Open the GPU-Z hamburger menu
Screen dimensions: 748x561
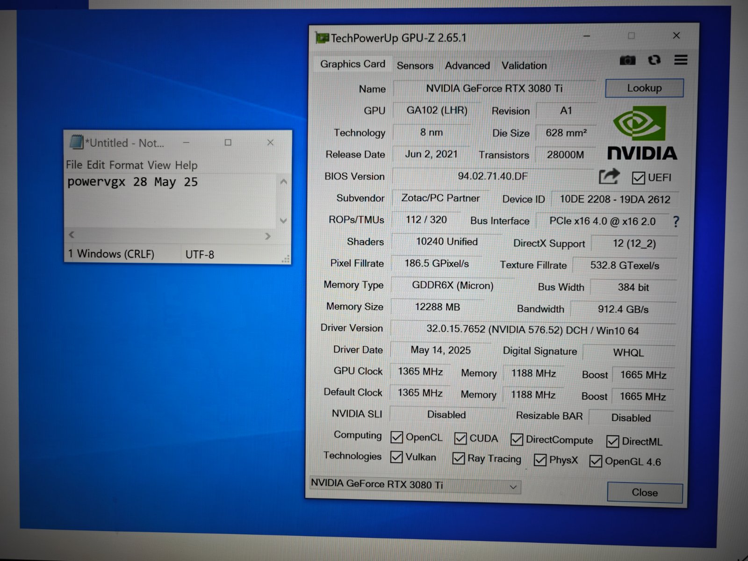(681, 60)
